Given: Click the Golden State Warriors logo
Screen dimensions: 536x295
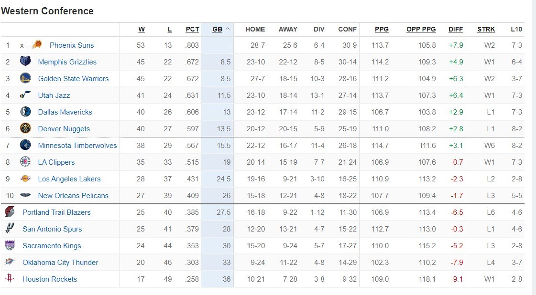Looking at the screenshot, I should click(x=25, y=78).
